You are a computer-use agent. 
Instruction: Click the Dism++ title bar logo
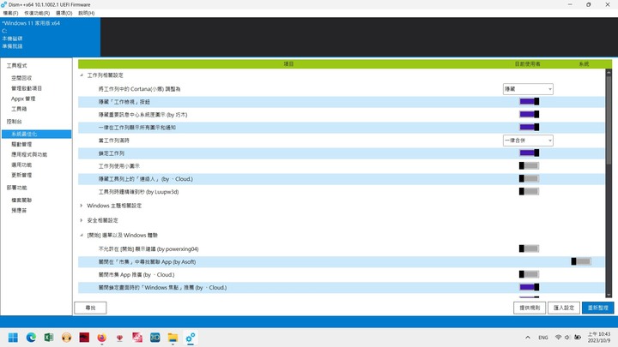[x=3, y=4]
